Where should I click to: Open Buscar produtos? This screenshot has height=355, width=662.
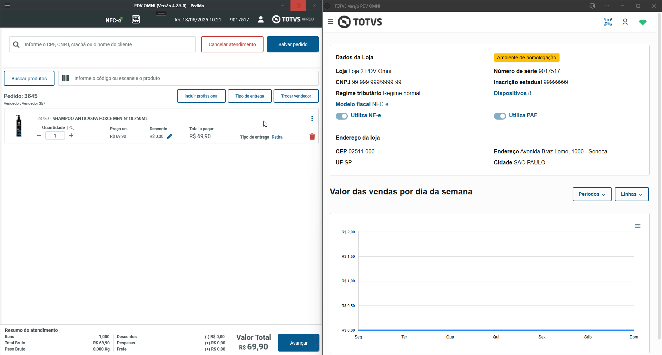pyautogui.click(x=29, y=78)
